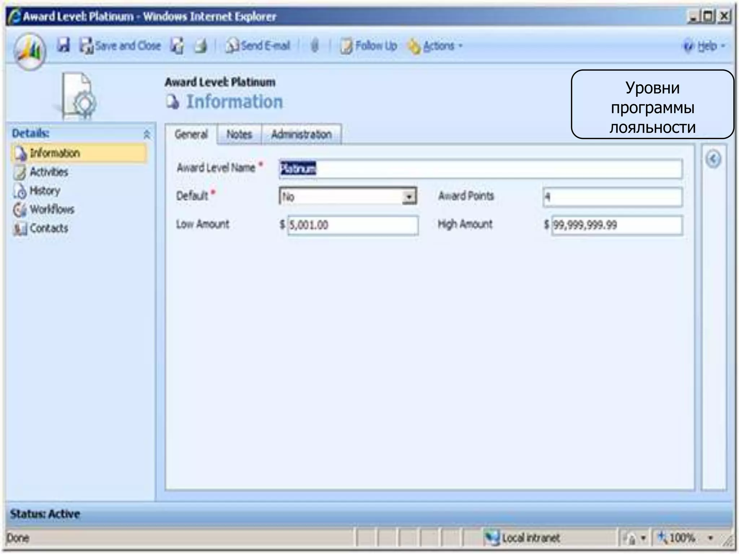
Task: Click the Award Points input field
Action: click(612, 197)
